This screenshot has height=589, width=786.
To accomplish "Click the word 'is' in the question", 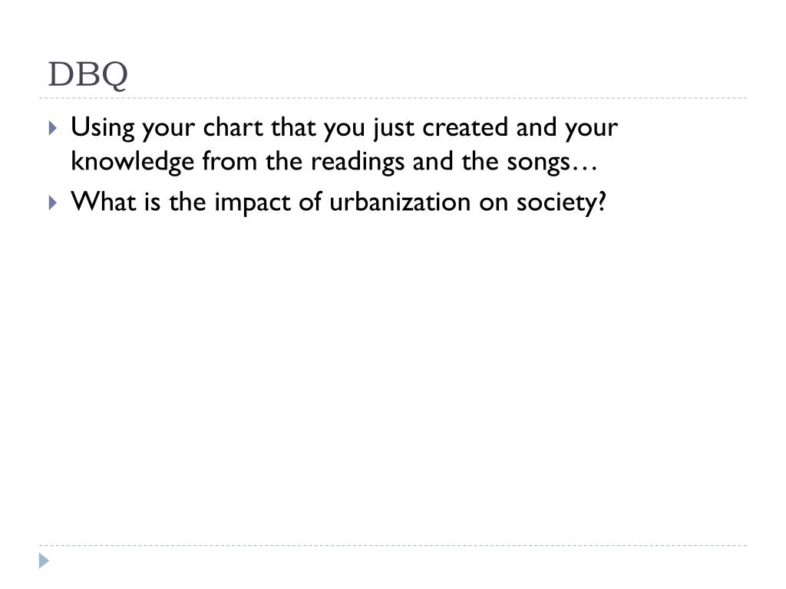I will pos(153,202).
